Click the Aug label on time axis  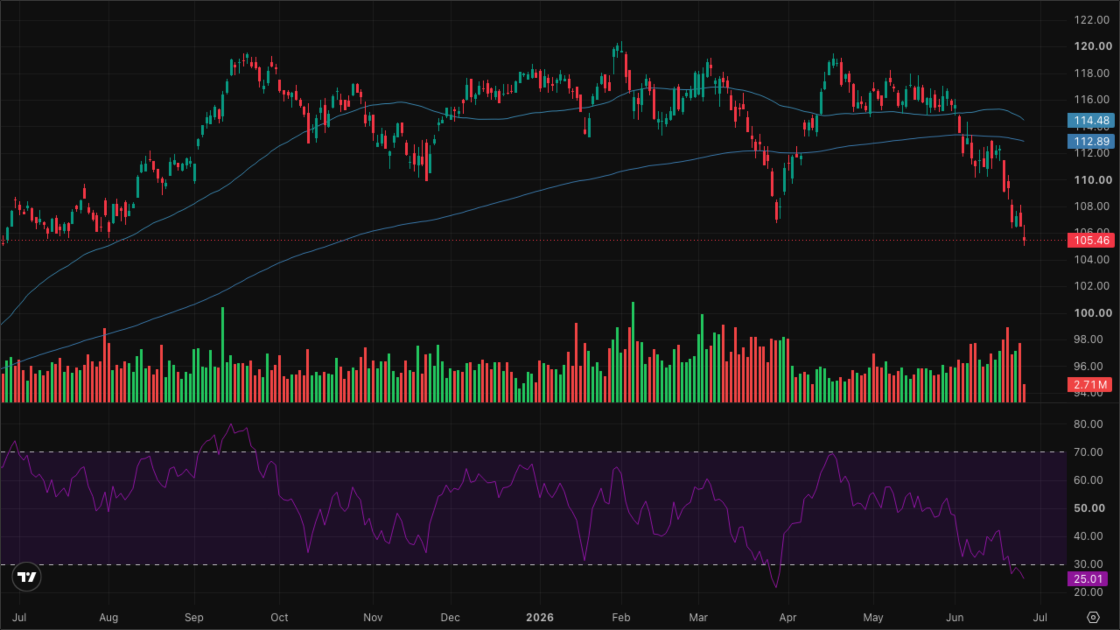click(x=108, y=617)
